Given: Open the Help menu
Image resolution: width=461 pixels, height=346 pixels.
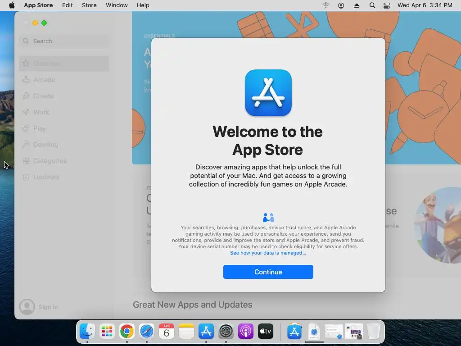Looking at the screenshot, I should pos(143,5).
